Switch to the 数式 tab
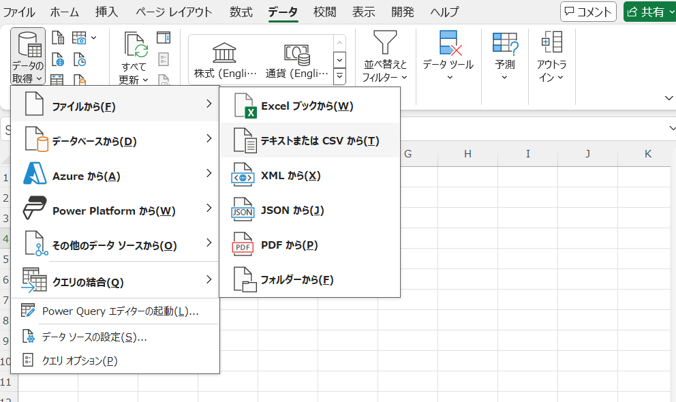The height and width of the screenshot is (402, 676). (x=241, y=12)
